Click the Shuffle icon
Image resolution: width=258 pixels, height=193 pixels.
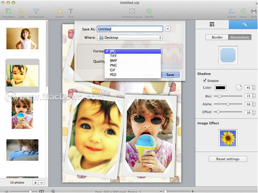click(x=149, y=11)
